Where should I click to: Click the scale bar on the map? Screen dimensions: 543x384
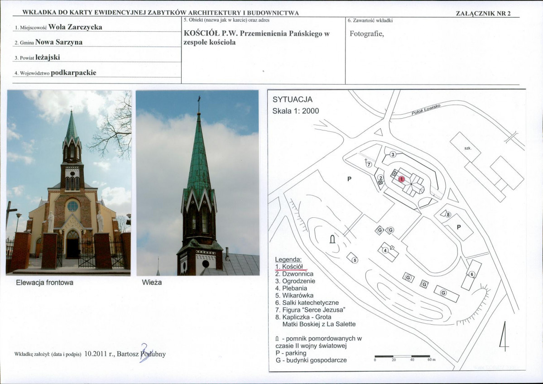click(403, 356)
